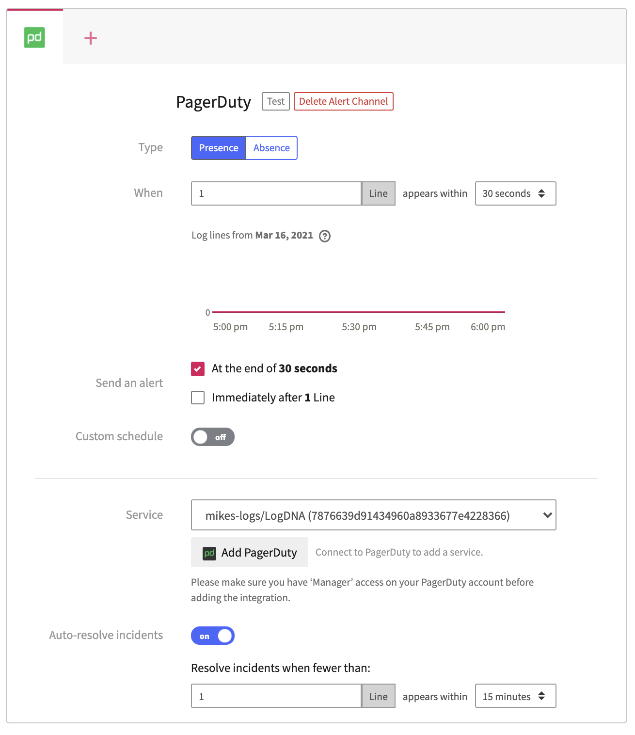The width and height of the screenshot is (635, 735).
Task: Click the plus icon to add channel
Action: point(91,38)
